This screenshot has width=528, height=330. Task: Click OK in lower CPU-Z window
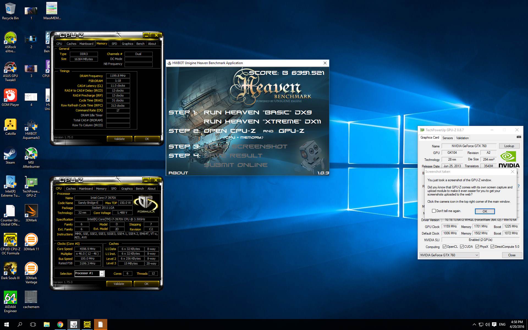(146, 284)
